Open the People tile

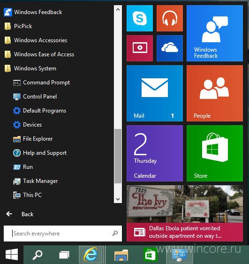pos(215,93)
